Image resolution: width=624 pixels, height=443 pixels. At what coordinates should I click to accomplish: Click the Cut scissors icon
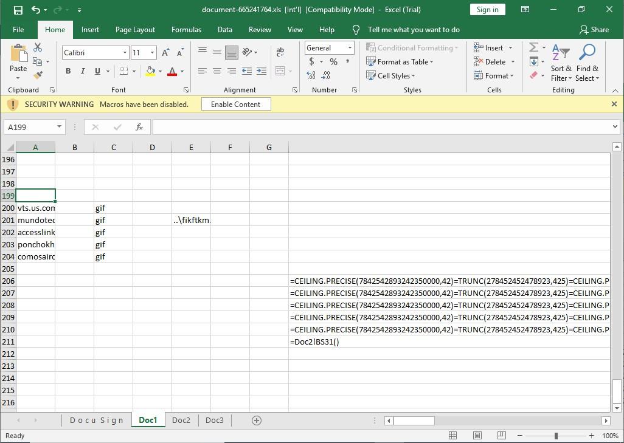point(38,47)
